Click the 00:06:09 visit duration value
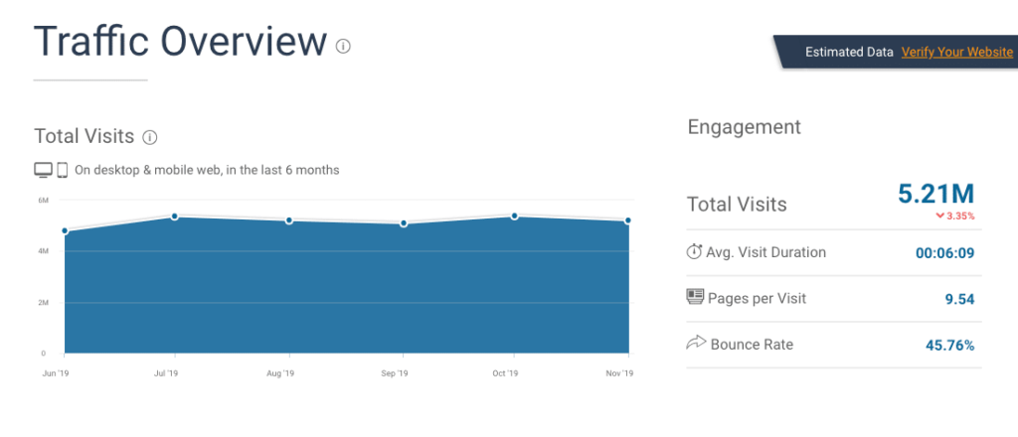The width and height of the screenshot is (1018, 437). pos(944,253)
